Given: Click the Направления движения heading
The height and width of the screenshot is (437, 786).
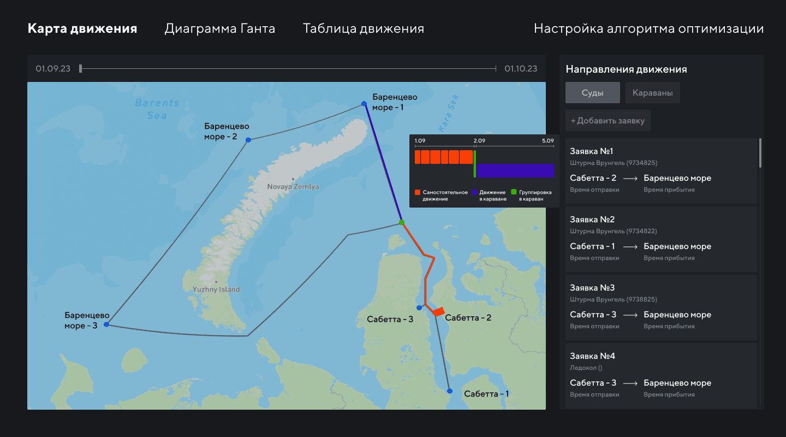Looking at the screenshot, I should coord(626,69).
